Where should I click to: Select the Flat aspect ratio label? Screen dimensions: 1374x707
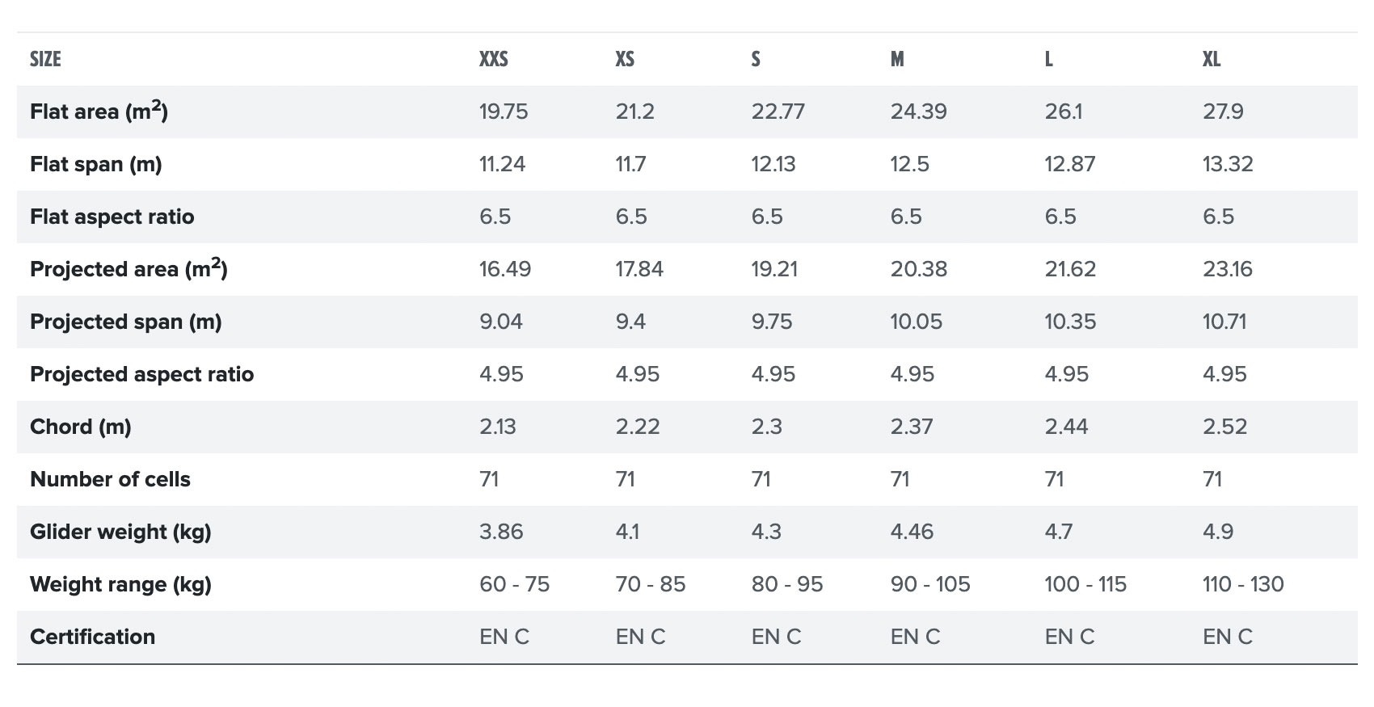[112, 217]
